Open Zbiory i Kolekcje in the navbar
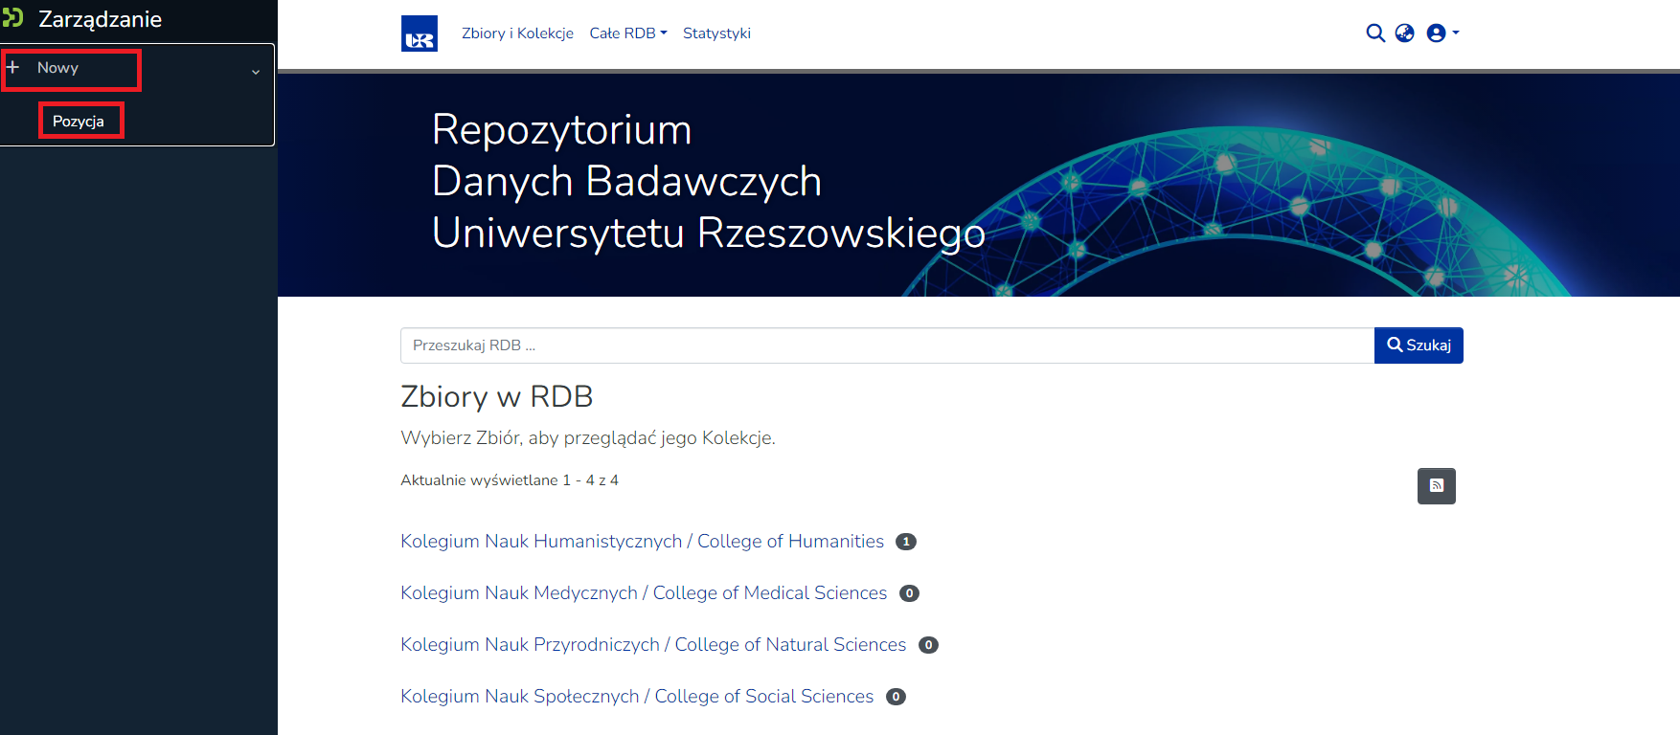This screenshot has height=735, width=1680. click(x=517, y=33)
